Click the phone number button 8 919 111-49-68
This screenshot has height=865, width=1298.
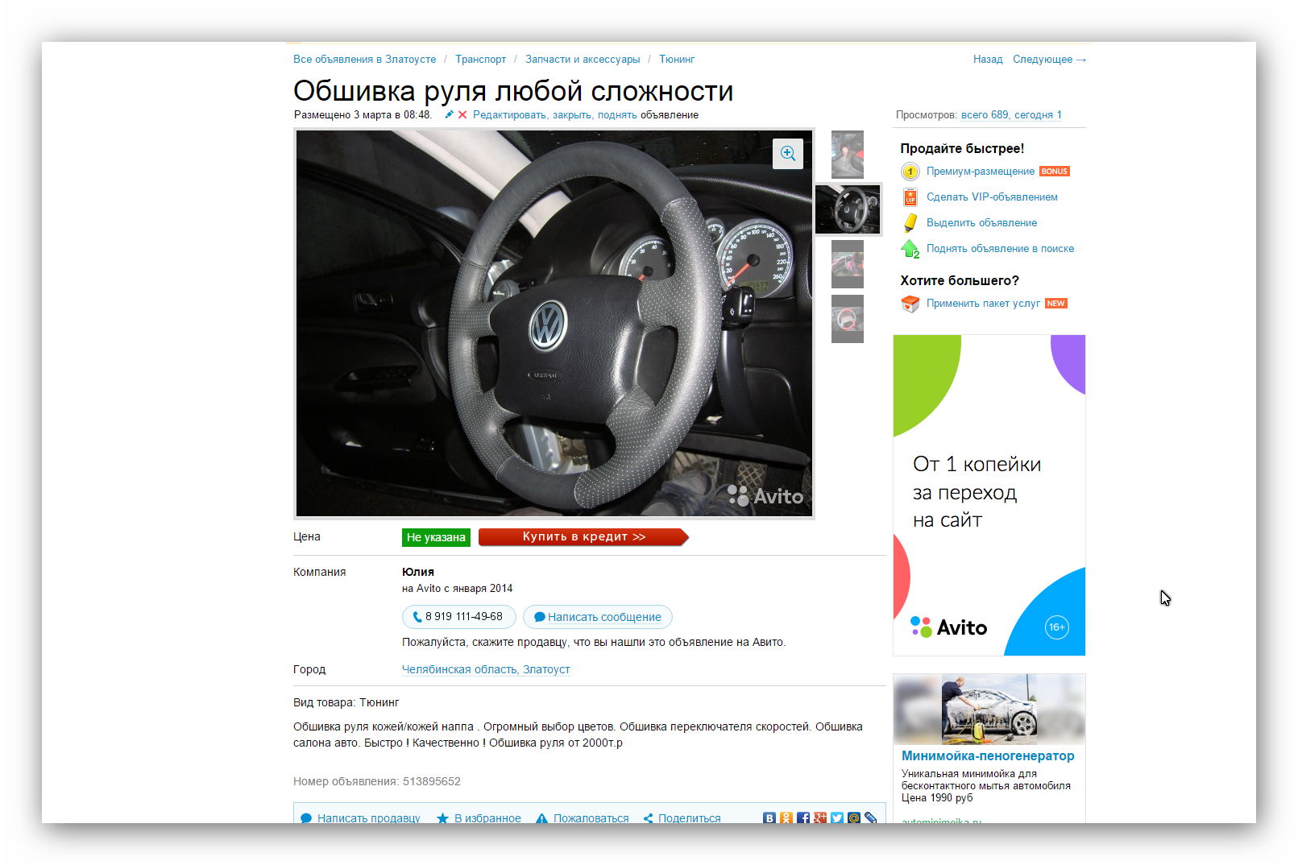coord(459,617)
